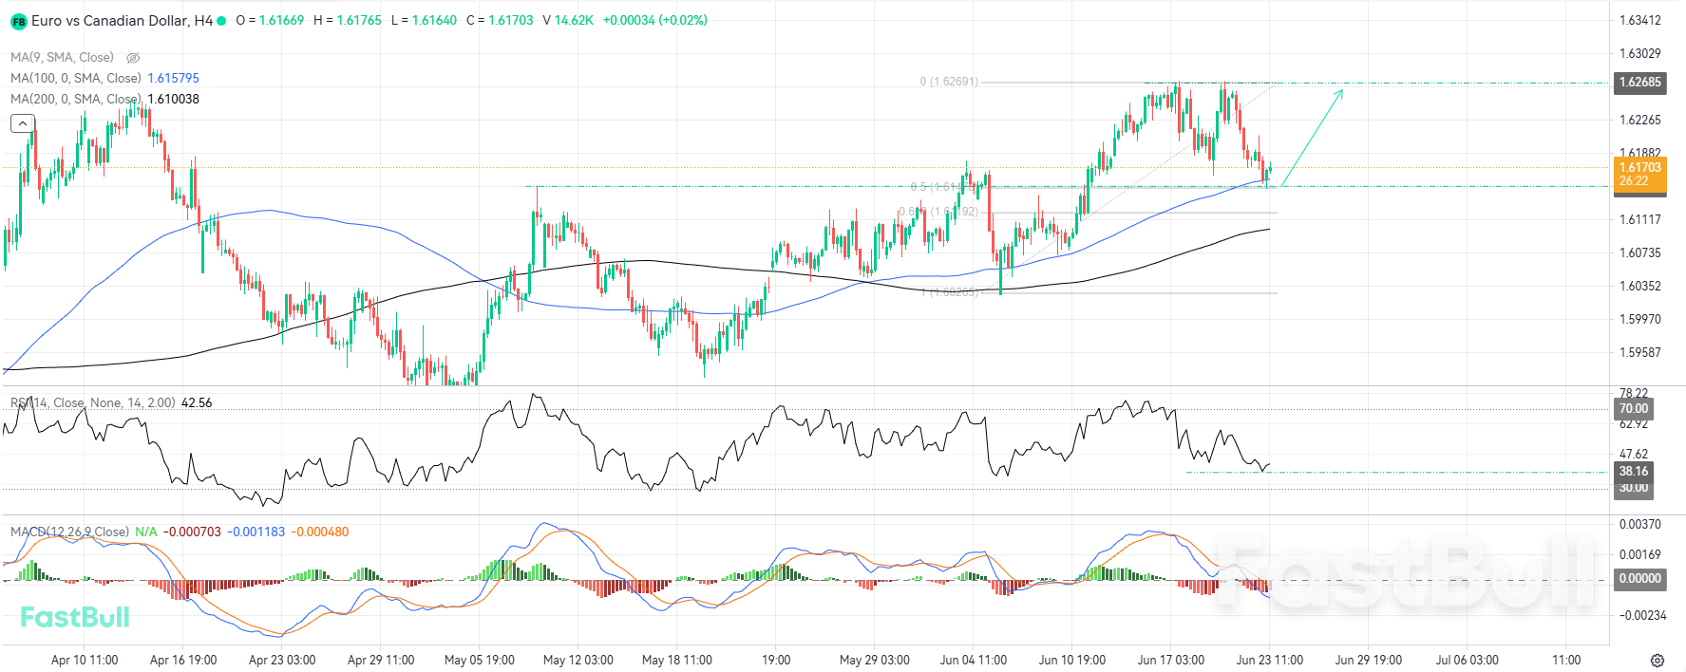Click the Apr 23 03:00 time label
Screen dimensions: 1686x672
click(282, 661)
